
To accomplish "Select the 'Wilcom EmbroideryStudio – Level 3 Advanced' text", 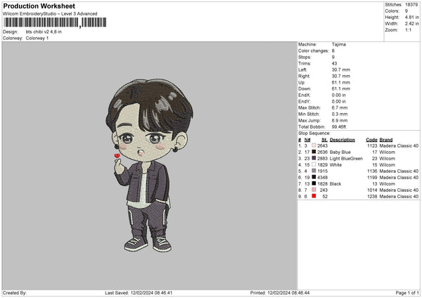I will click(50, 14).
